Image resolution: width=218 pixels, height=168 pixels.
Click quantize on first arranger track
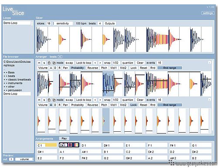tap(128, 63)
